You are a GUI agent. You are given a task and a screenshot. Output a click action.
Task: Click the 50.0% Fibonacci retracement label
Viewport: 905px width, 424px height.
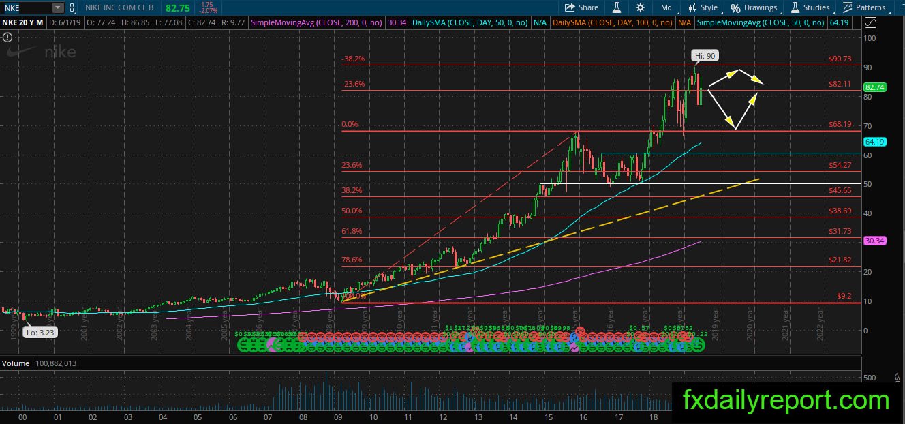[x=352, y=211]
